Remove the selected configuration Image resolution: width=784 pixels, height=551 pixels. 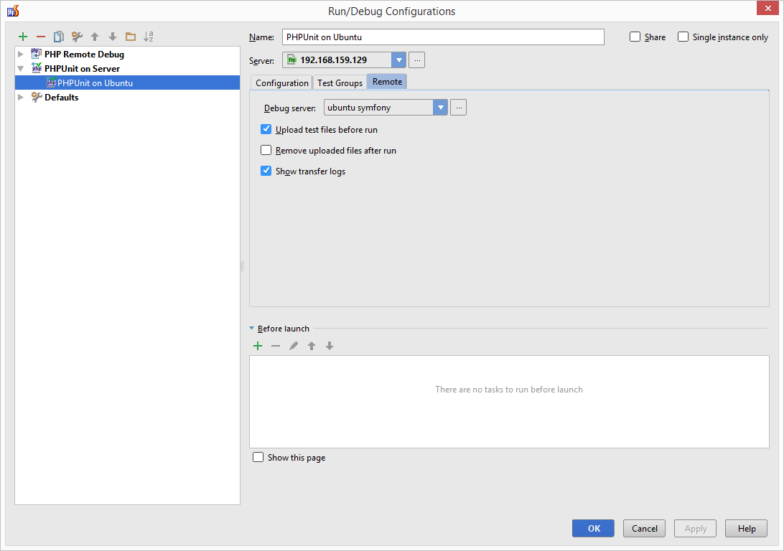pyautogui.click(x=40, y=37)
